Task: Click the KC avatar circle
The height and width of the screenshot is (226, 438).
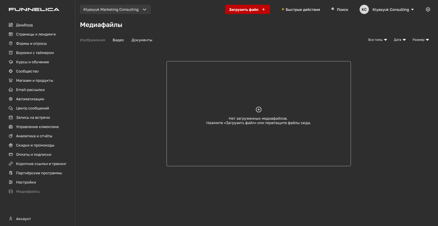Action: pyautogui.click(x=364, y=10)
